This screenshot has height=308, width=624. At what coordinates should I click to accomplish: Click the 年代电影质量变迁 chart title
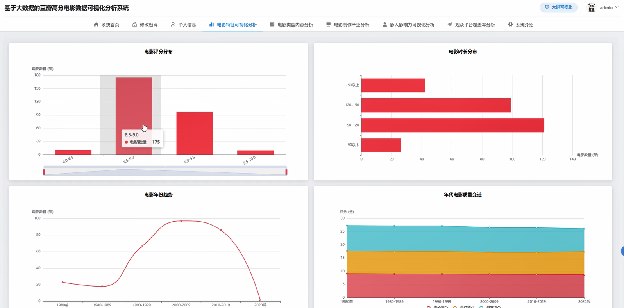[463, 195]
